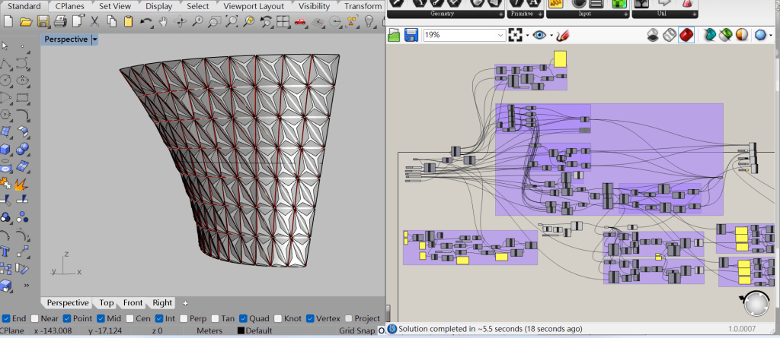Switch to the Transform toolbar tab

[363, 6]
